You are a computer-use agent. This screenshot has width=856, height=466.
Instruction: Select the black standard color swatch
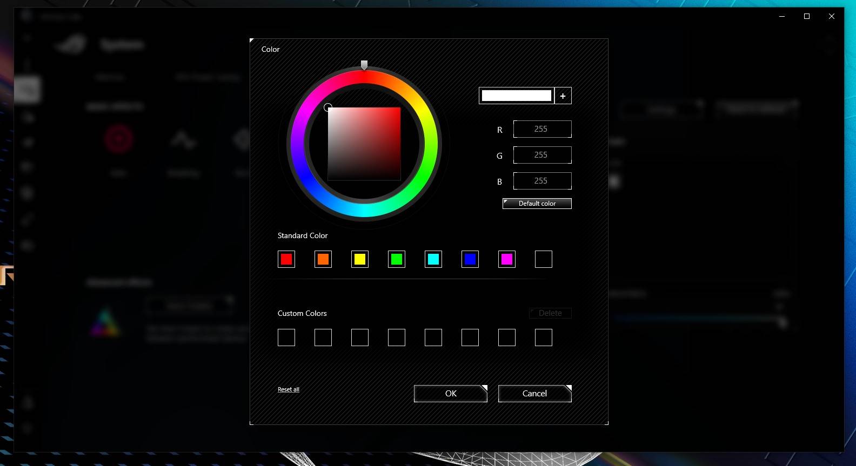(544, 259)
